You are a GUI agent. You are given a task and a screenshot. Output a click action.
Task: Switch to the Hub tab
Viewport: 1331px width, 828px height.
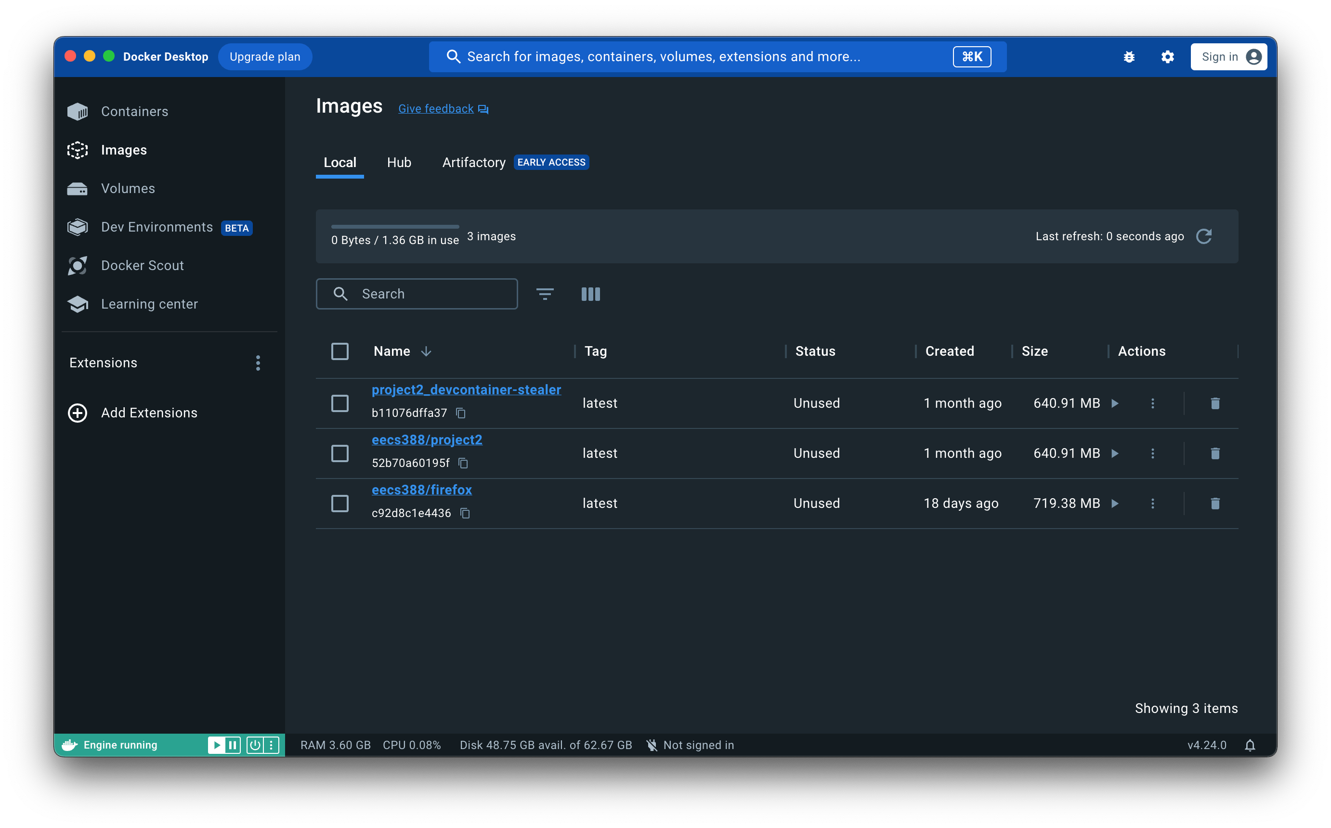point(399,163)
